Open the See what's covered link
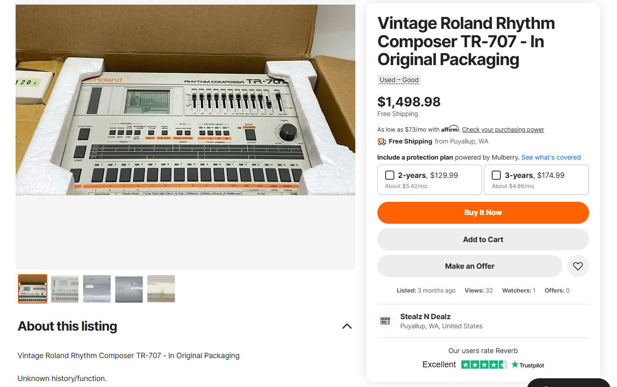Screen dimensions: 617x387 (x=551, y=157)
